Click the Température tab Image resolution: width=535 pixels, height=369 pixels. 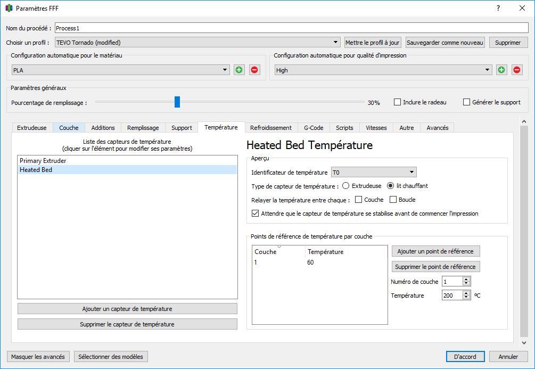[221, 127]
